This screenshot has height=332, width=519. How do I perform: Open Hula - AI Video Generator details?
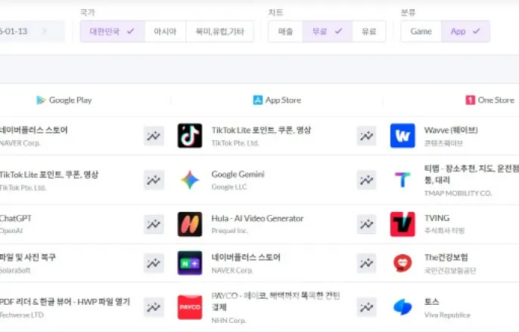click(257, 219)
